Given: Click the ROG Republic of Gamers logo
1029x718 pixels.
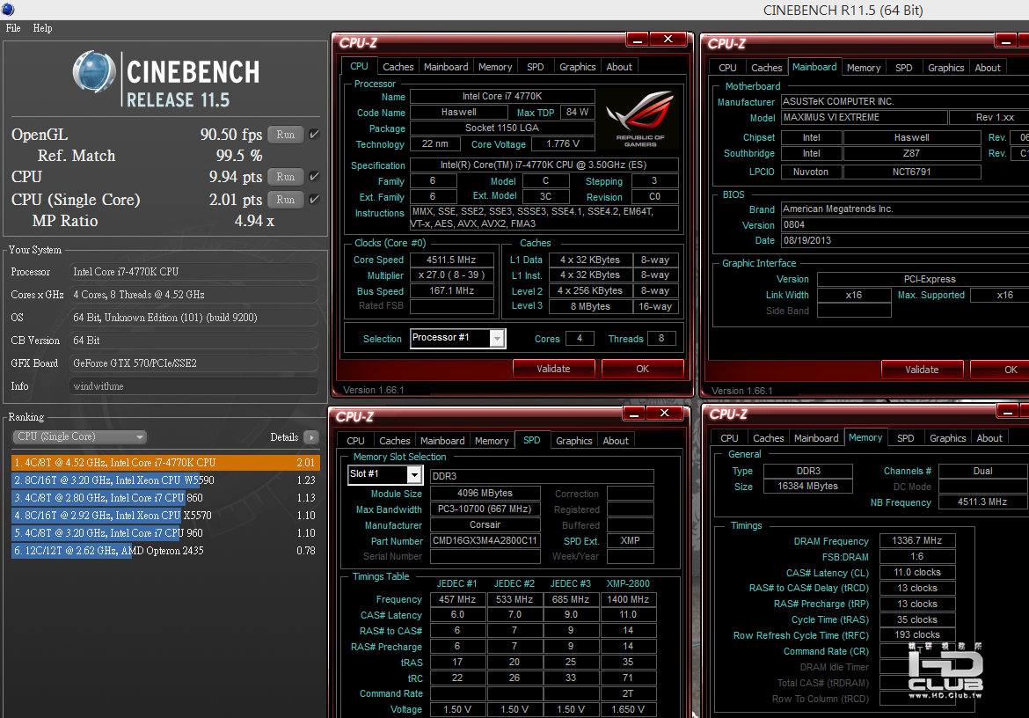Looking at the screenshot, I should point(640,119).
